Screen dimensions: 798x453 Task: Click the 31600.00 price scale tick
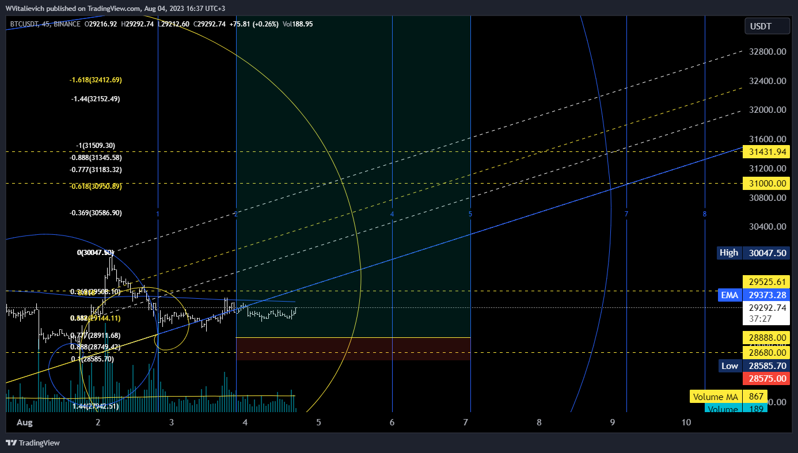767,139
